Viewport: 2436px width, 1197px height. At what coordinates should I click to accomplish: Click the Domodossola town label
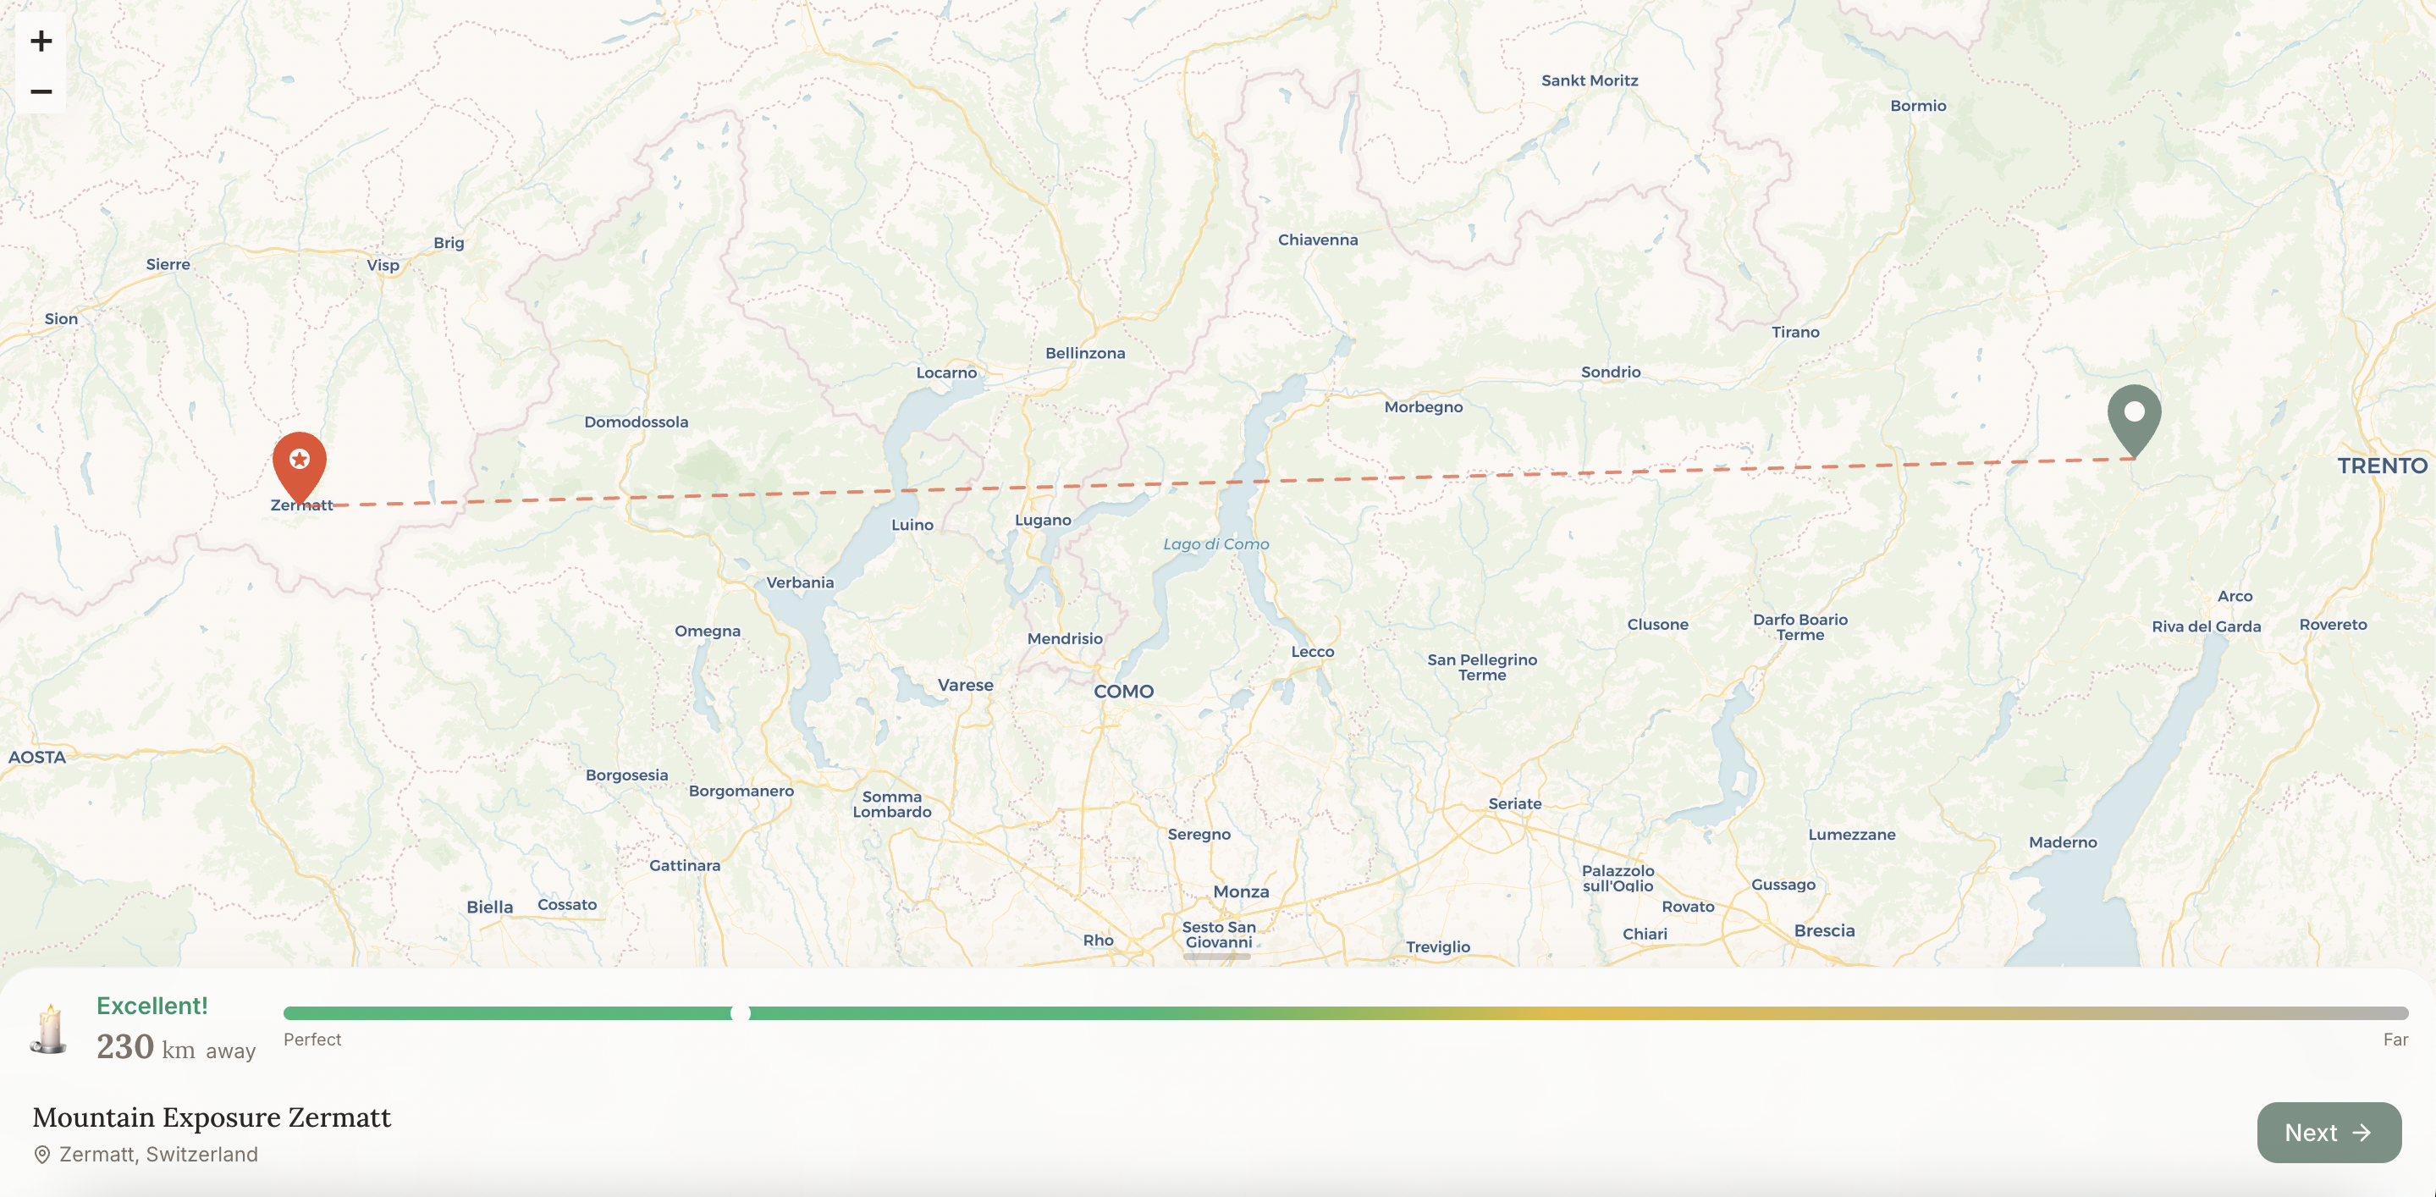pyautogui.click(x=636, y=422)
